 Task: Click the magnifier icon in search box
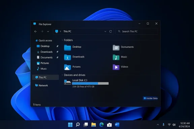click(119, 31)
